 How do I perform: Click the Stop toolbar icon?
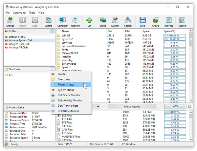(x=35, y=22)
